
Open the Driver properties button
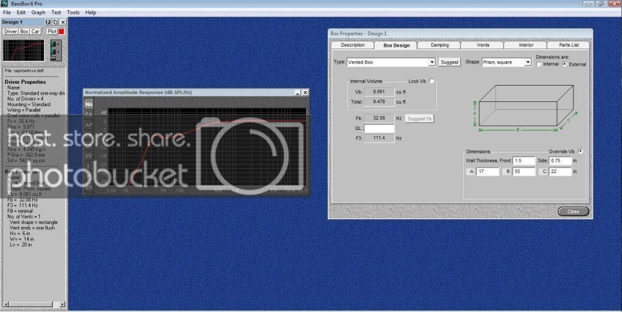[x=11, y=32]
